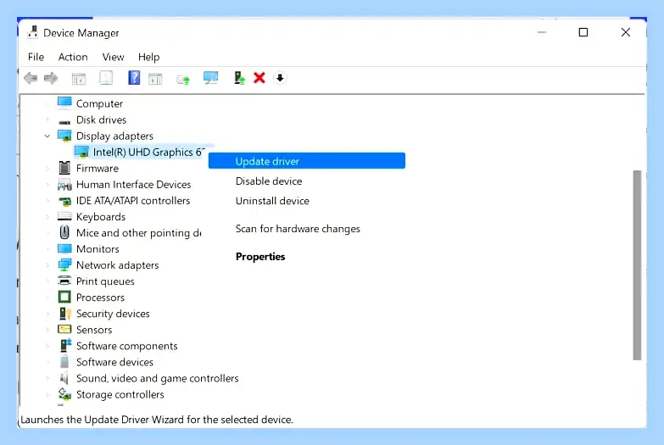Open the File menu

pyautogui.click(x=36, y=57)
